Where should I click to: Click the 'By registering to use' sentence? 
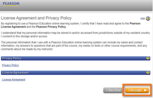71,25
